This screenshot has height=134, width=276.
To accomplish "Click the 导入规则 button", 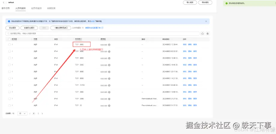I will click(x=190, y=3).
